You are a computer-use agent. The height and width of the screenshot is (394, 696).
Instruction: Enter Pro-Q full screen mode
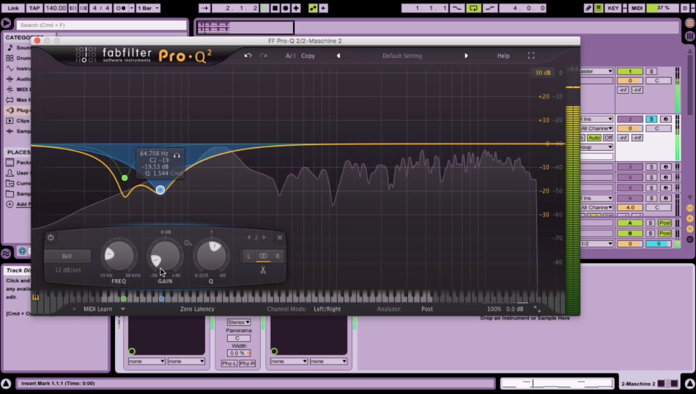tap(531, 56)
